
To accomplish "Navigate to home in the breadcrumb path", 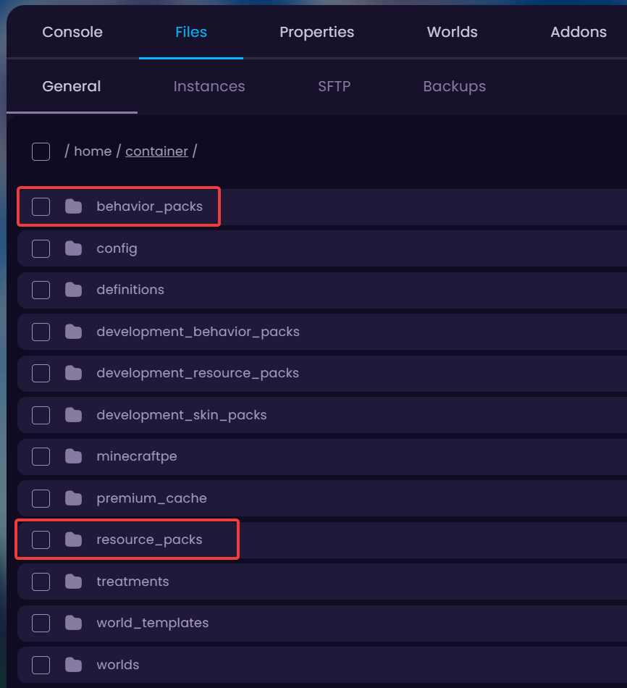I will [x=93, y=151].
